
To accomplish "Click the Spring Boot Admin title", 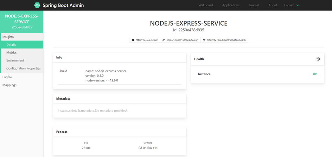I will [63, 5].
